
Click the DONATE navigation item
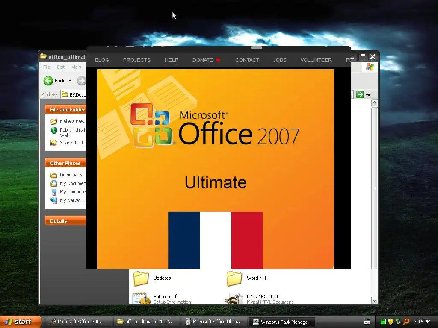pyautogui.click(x=202, y=60)
